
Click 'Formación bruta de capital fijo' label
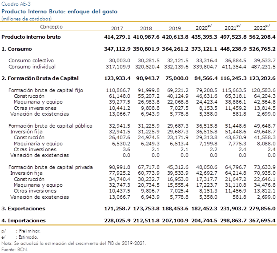(46, 90)
